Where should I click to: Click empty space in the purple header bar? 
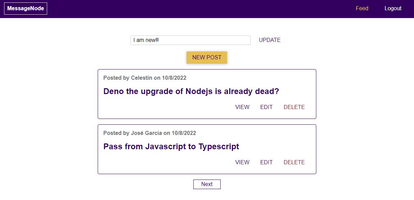pos(205,9)
